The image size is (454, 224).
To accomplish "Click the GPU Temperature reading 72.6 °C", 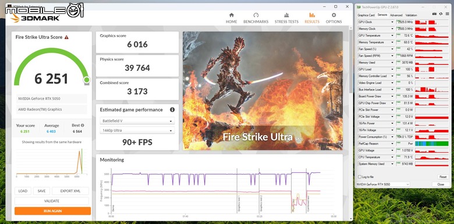I will click(x=408, y=35).
